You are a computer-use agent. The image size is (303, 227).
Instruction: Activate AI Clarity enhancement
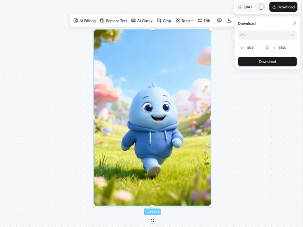[x=142, y=21]
